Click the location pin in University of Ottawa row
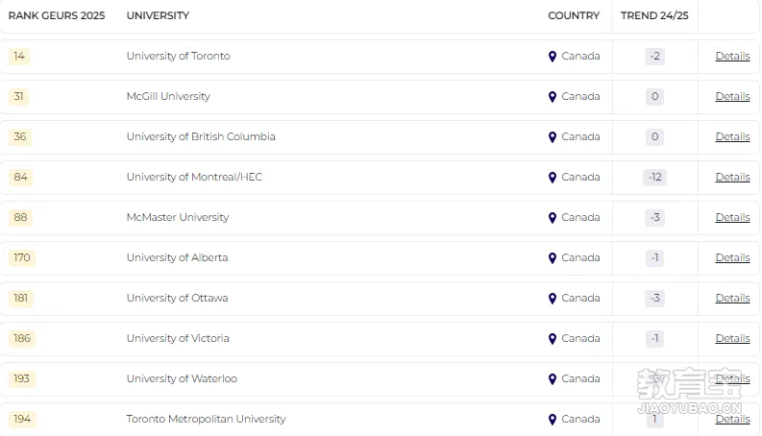The width and height of the screenshot is (762, 436). coord(553,298)
